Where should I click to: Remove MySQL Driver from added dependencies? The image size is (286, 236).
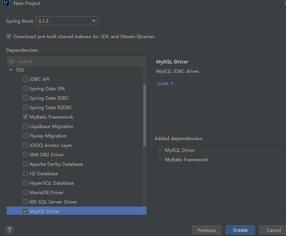[160, 150]
